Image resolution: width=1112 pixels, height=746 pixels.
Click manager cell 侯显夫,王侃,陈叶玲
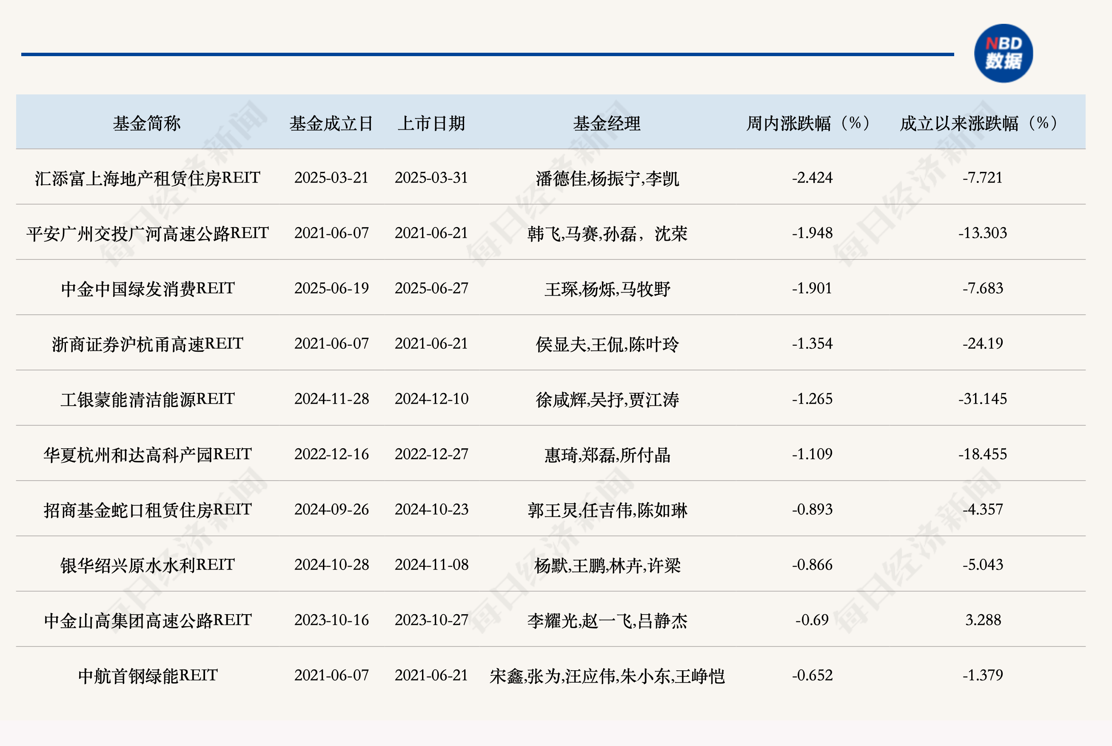[x=607, y=344]
